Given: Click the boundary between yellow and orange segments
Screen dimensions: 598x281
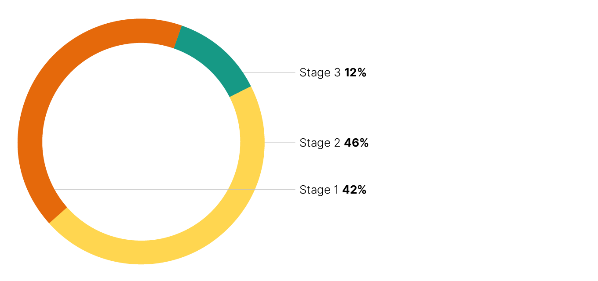Looking at the screenshot, I should (58, 215).
